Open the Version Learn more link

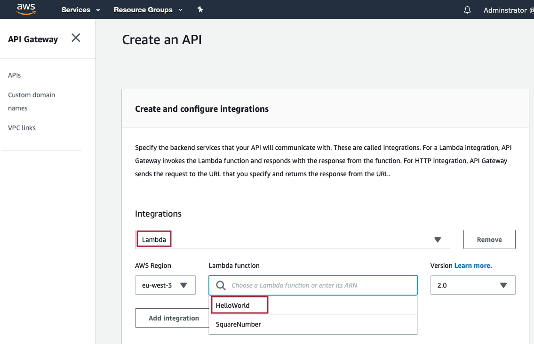click(473, 266)
